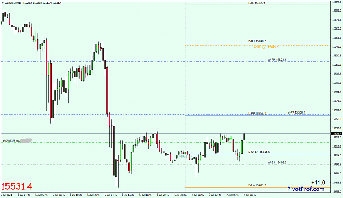Click the 15619.0 price scale value
The image size is (343, 198).
point(336,65)
